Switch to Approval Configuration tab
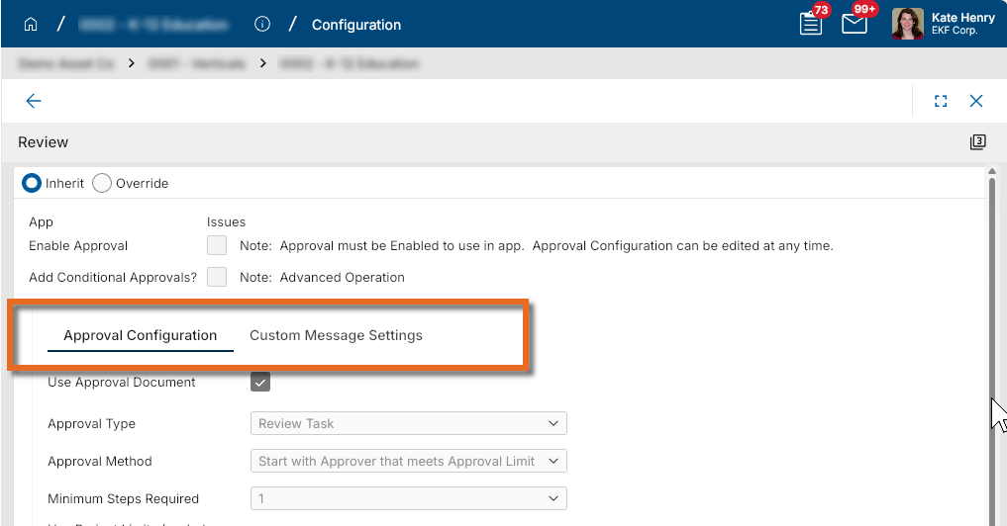This screenshot has width=1007, height=526. coord(140,336)
